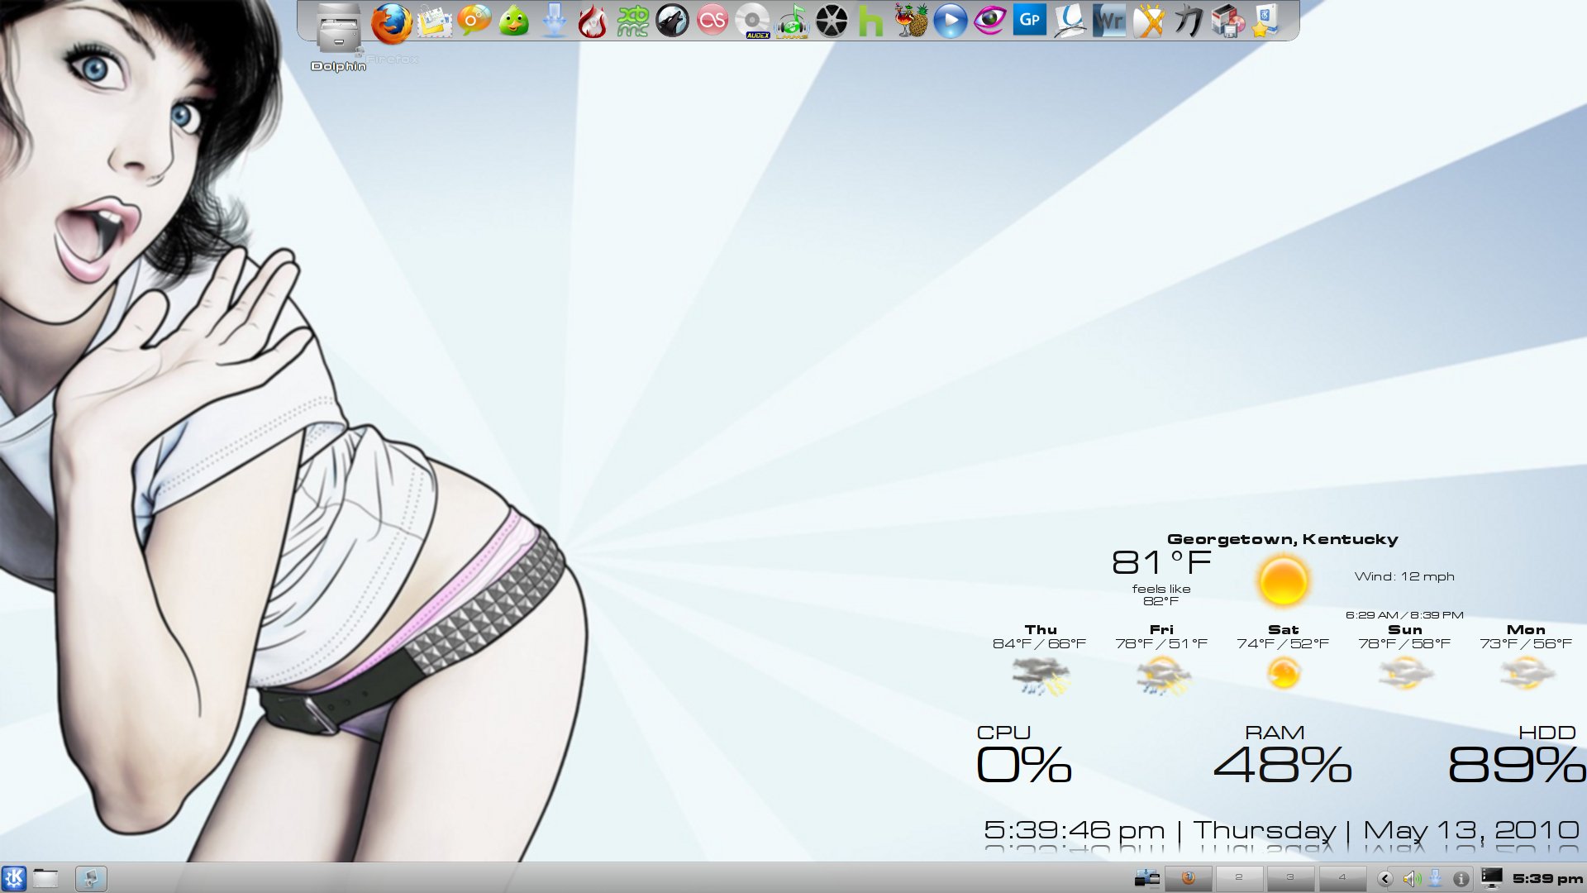1587x893 pixels.
Task: Open the notifications info tray icon
Action: tap(1461, 878)
